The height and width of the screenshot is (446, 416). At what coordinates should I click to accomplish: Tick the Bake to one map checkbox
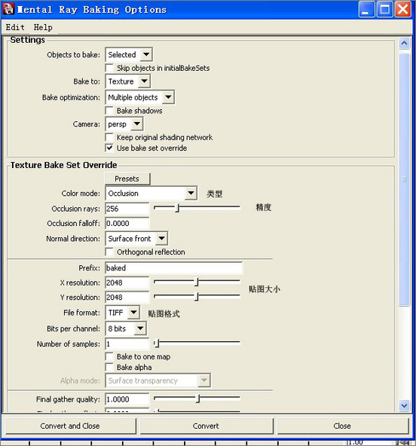click(x=109, y=356)
